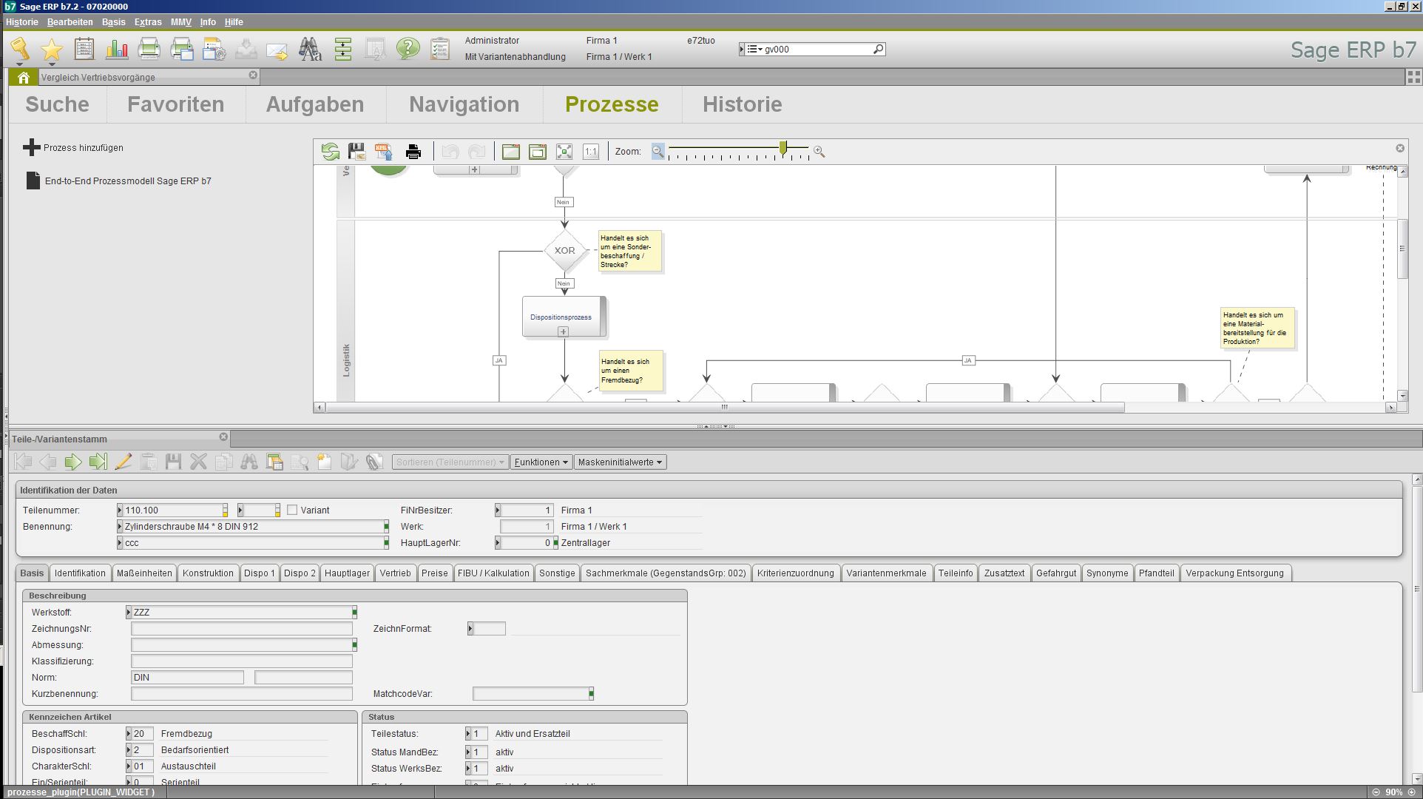Select the Preise tab

435,573
